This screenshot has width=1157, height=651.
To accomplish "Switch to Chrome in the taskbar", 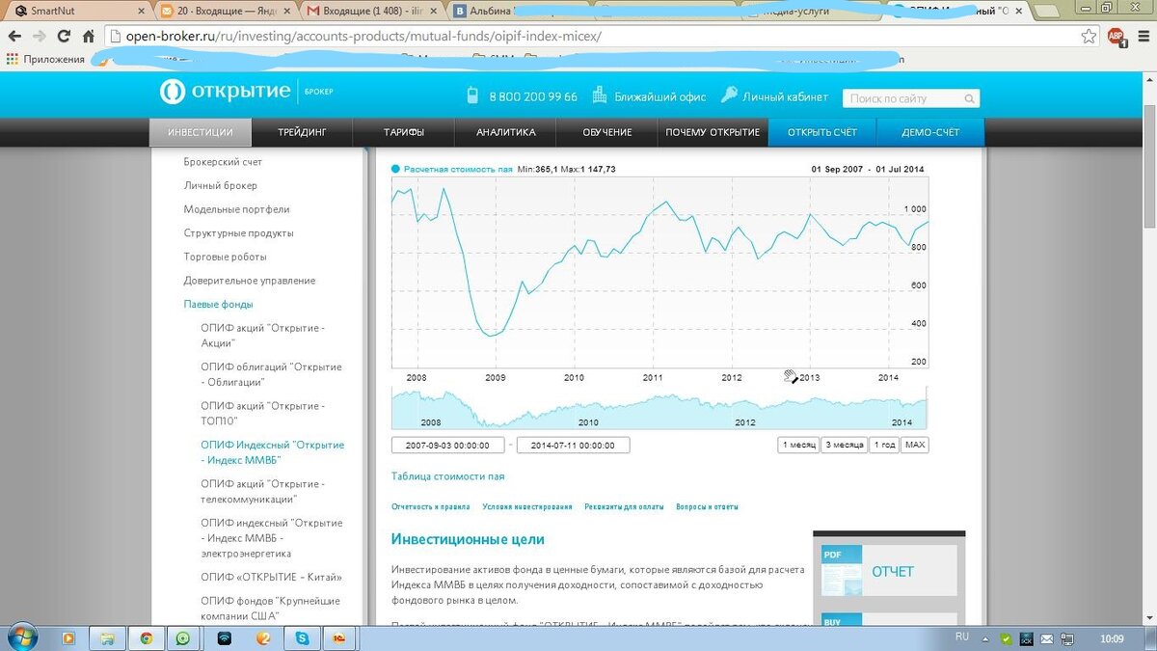I will coord(146,637).
